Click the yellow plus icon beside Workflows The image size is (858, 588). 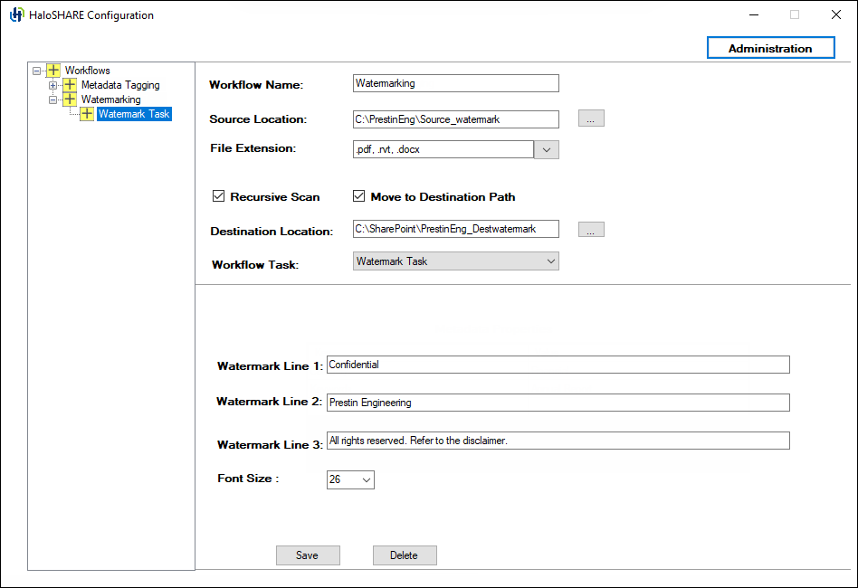click(52, 70)
